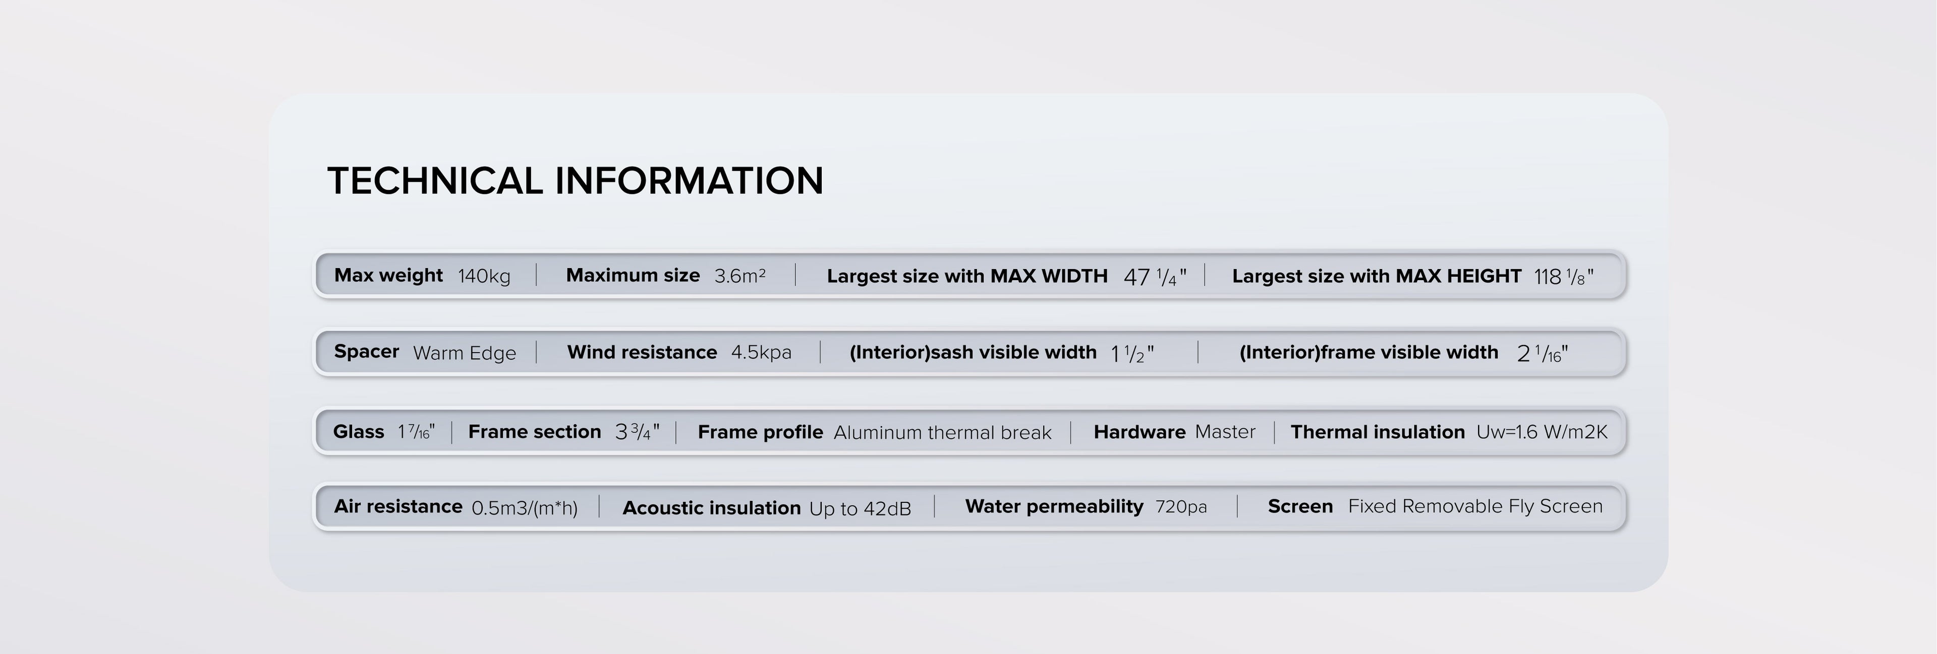Viewport: 1937px width, 654px height.
Task: Select Frame profile Aluminum thermal break
Action: coord(874,432)
